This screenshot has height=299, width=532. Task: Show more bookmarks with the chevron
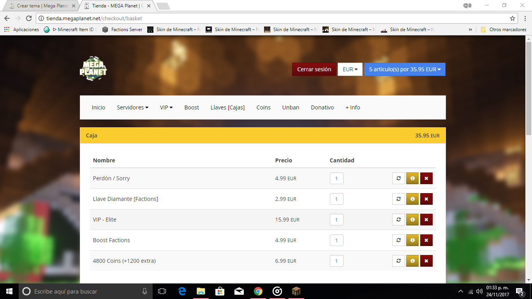470,30
